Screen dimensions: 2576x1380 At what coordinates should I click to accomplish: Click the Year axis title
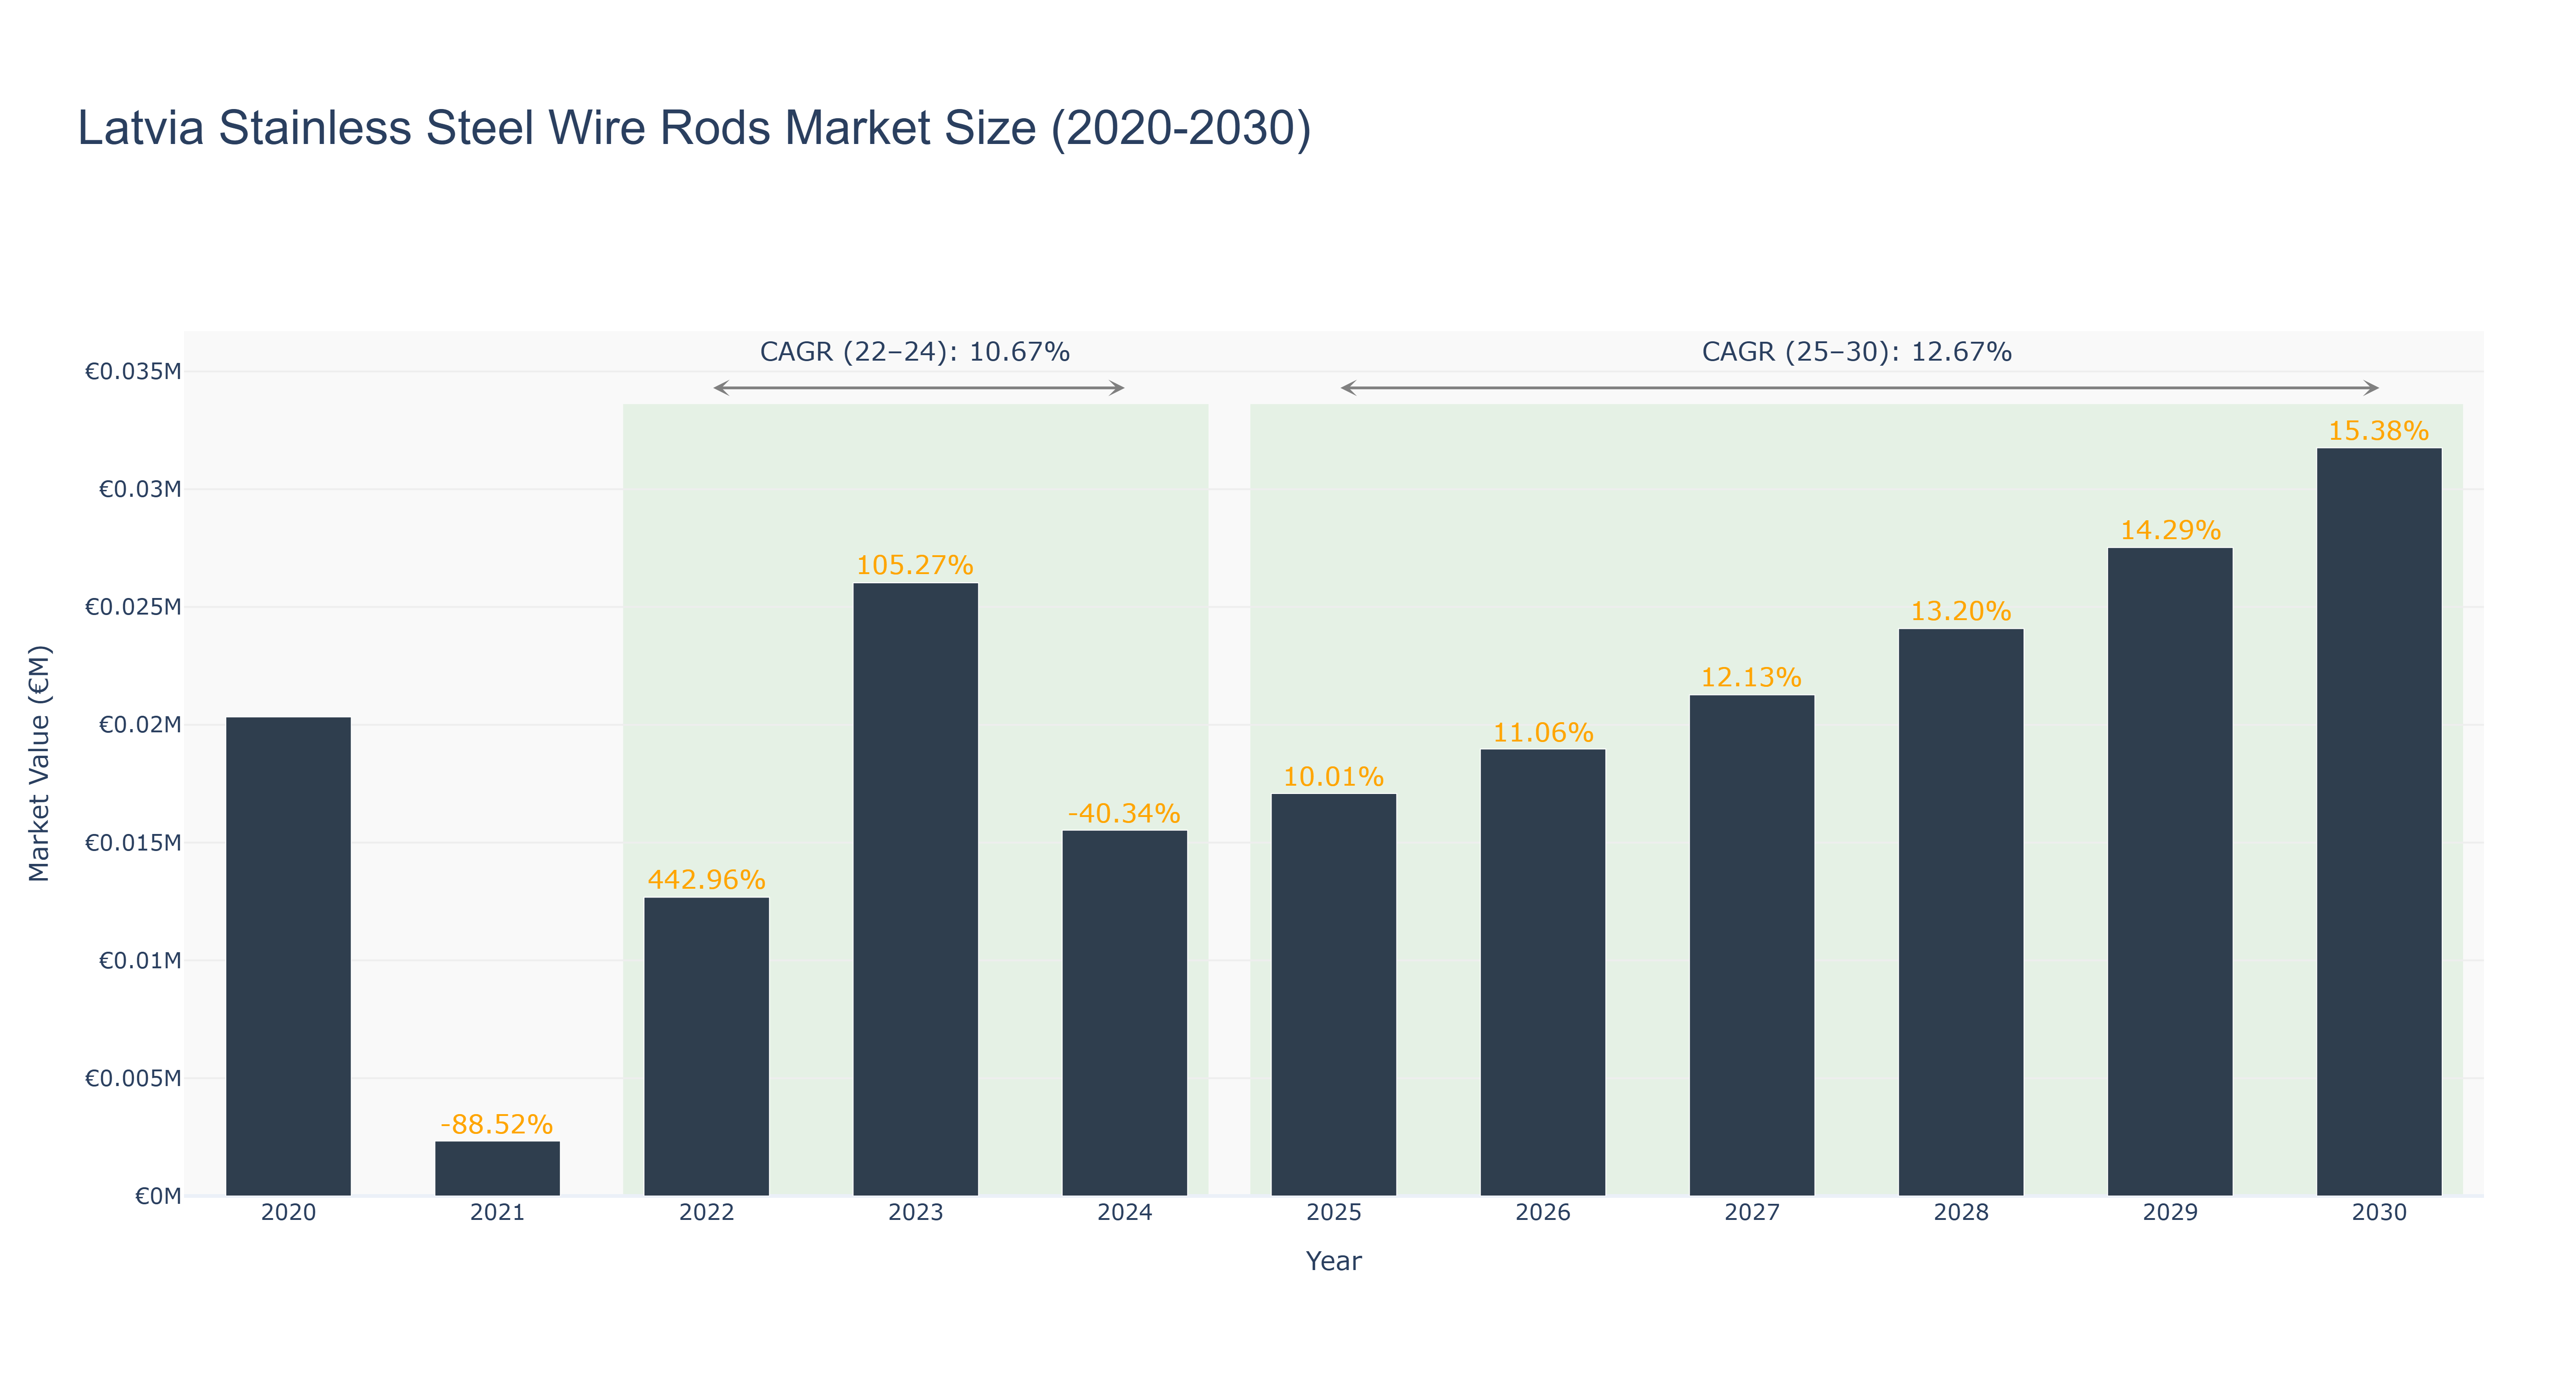pyautogui.click(x=1333, y=1261)
